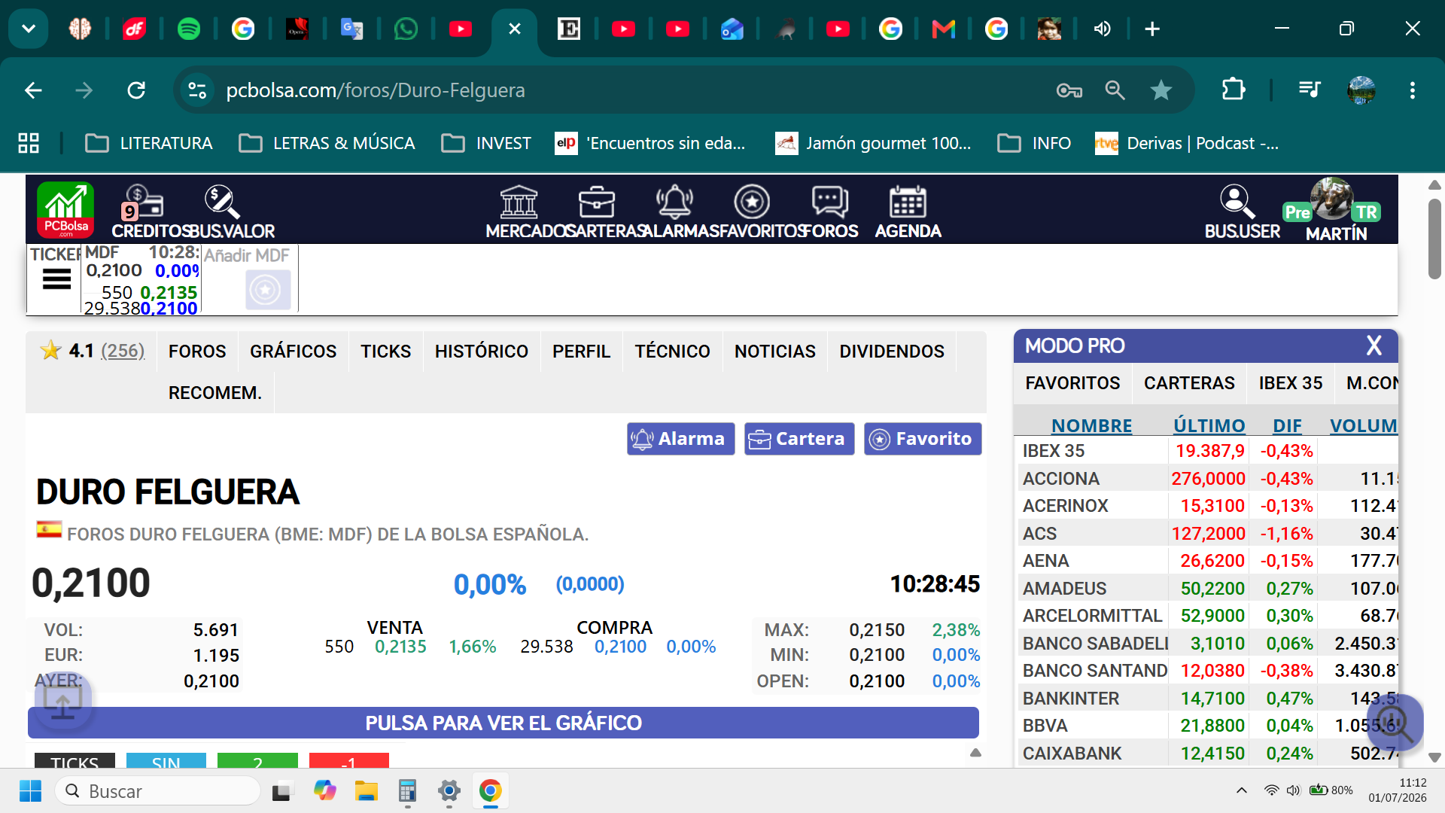1445x813 pixels.
Task: Open the Calculator taskbar icon
Action: tap(407, 790)
